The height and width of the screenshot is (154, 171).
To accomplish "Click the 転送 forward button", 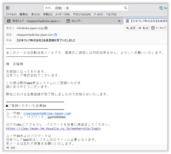I will pyautogui.click(x=143, y=28).
